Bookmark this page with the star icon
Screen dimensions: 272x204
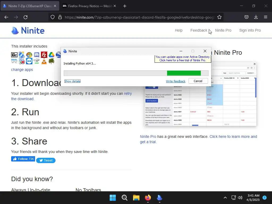click(x=219, y=17)
